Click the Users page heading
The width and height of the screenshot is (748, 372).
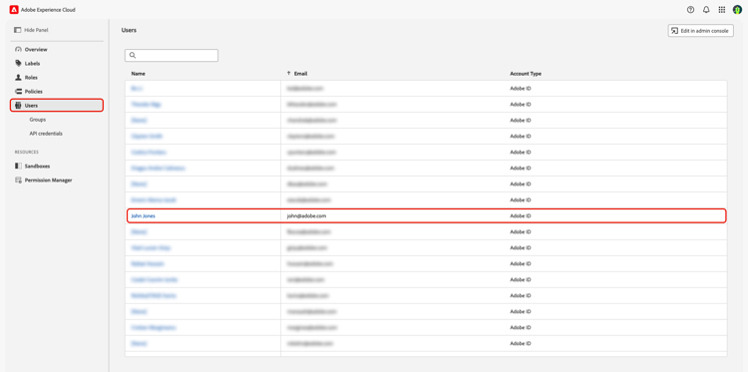(129, 30)
